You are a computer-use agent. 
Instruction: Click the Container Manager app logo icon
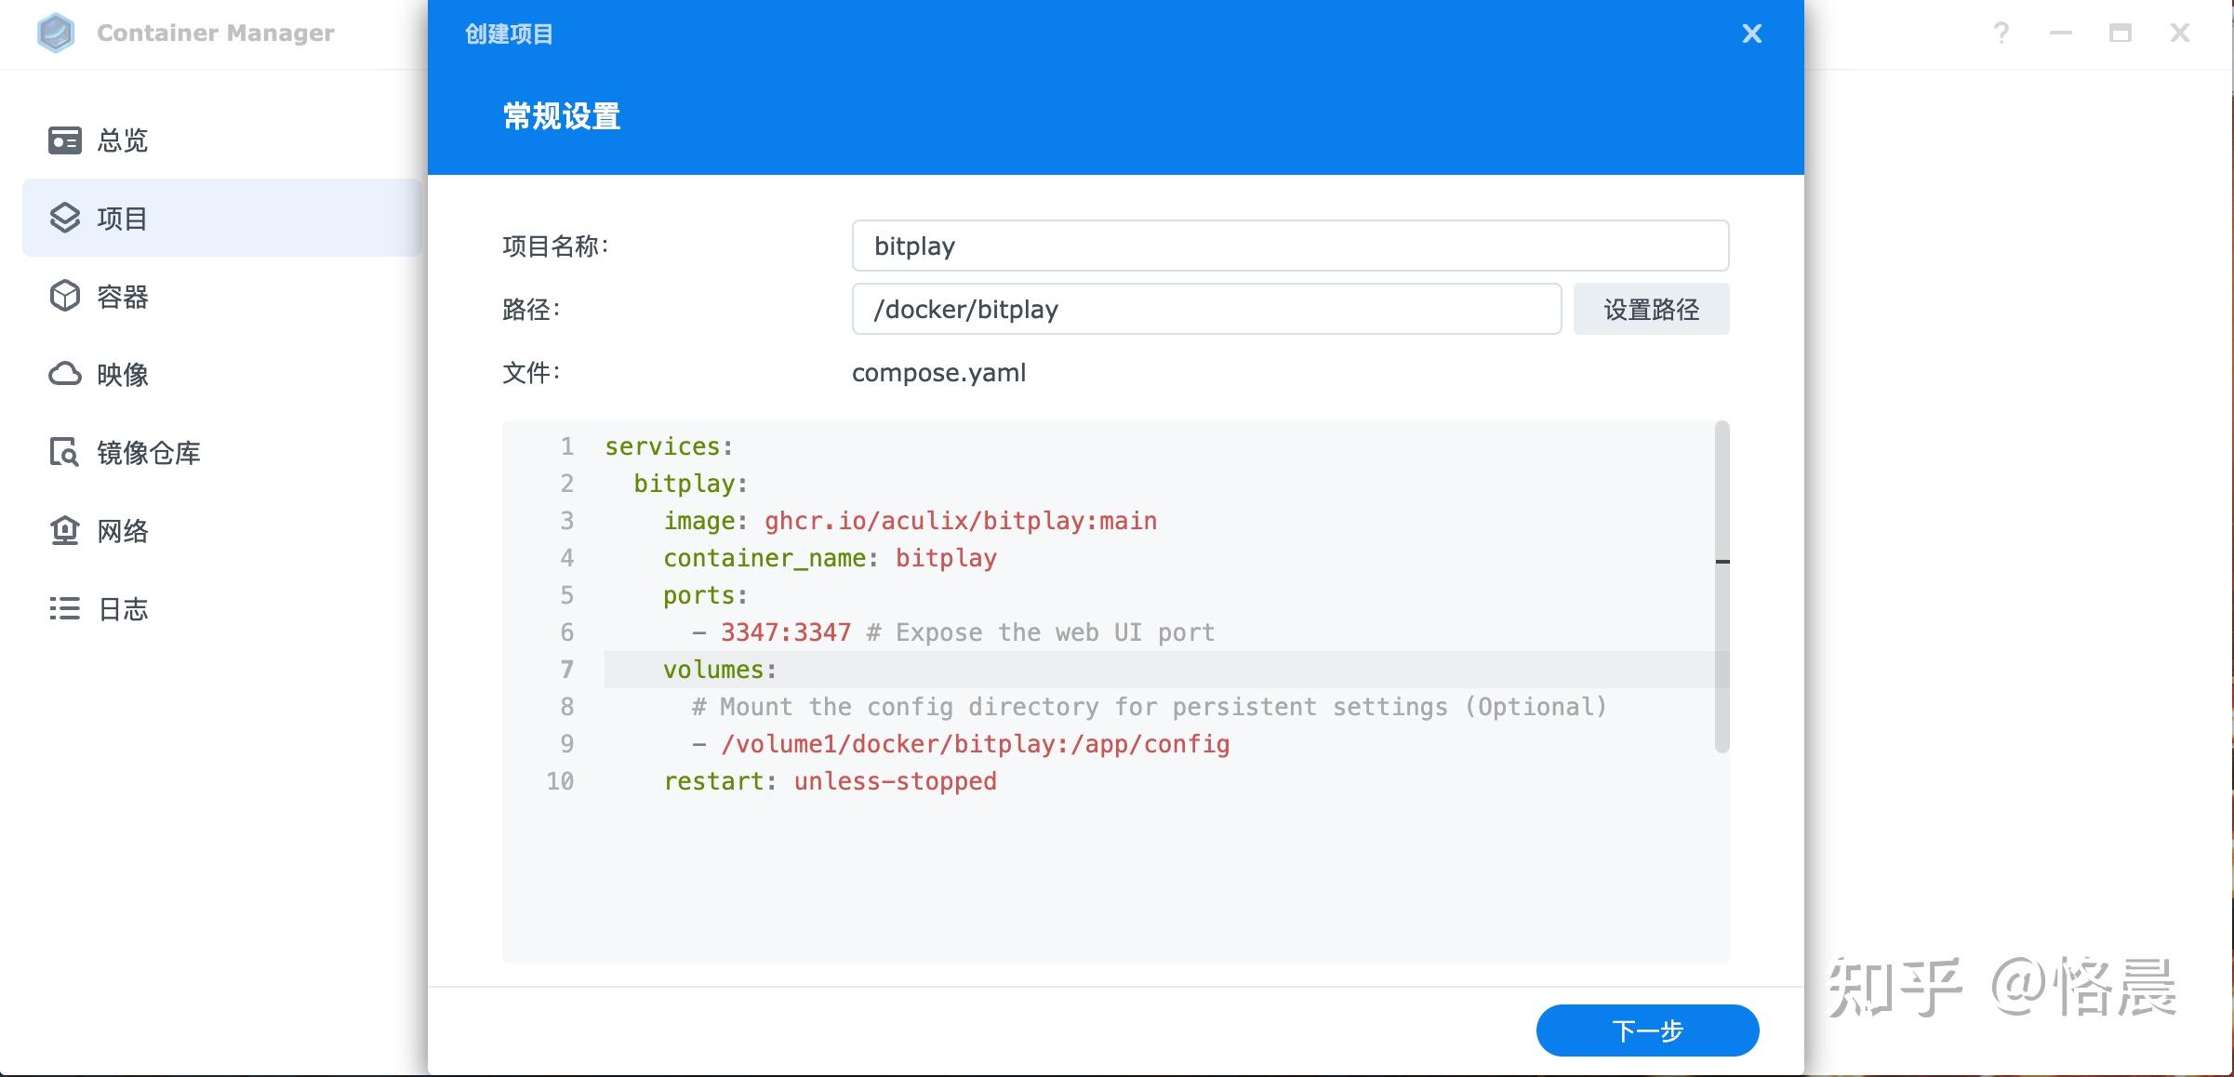tap(56, 33)
